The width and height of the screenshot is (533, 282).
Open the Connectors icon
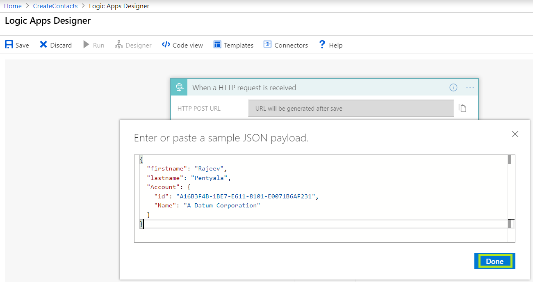click(x=268, y=44)
